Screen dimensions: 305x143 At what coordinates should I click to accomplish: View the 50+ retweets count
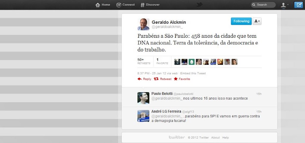point(144,61)
